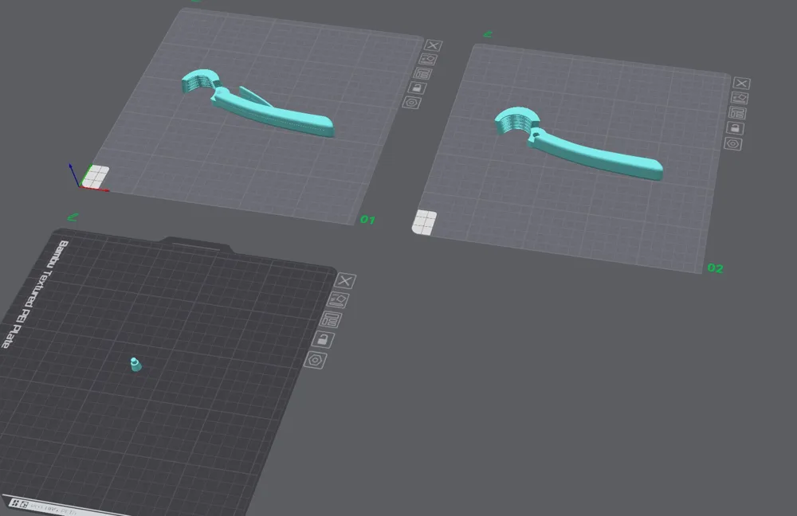Remove plate 01 with its X icon
The height and width of the screenshot is (516, 797).
pos(433,45)
